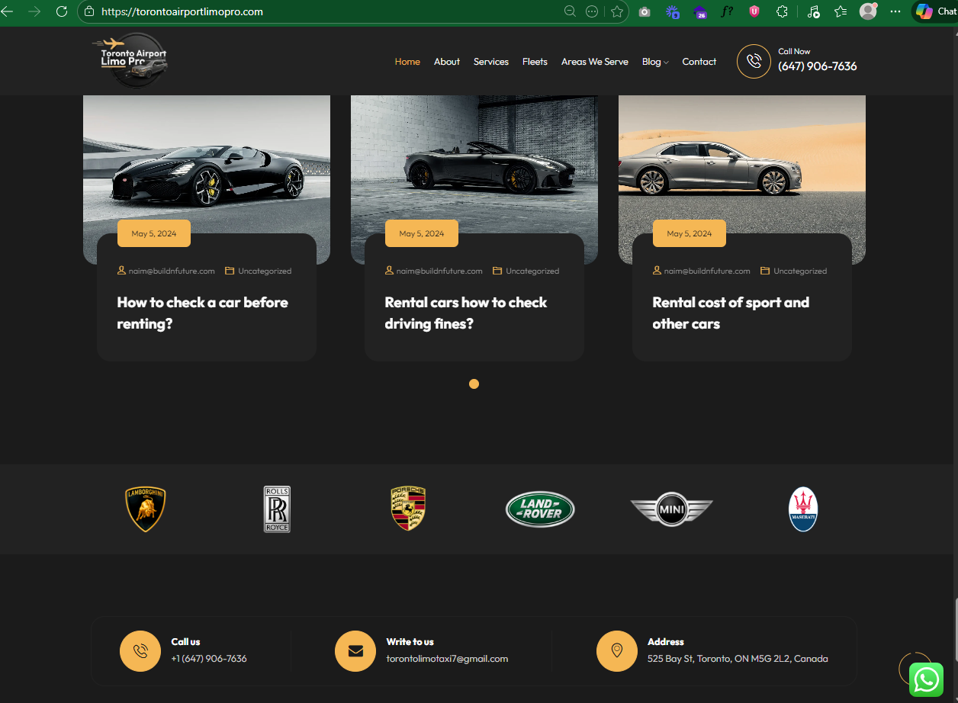Open the f? font finder extension
Screen dimensions: 958x703
727,11
